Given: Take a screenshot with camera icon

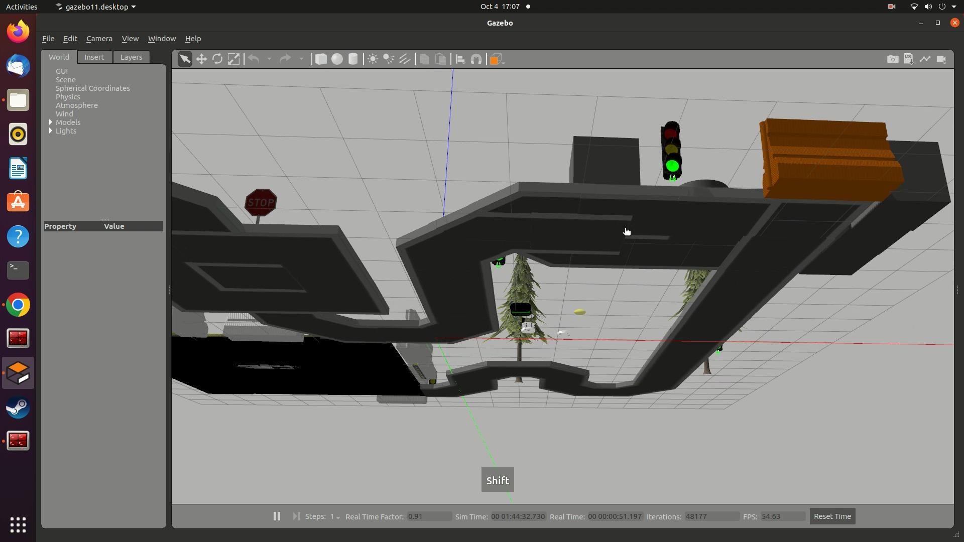Looking at the screenshot, I should tap(893, 59).
